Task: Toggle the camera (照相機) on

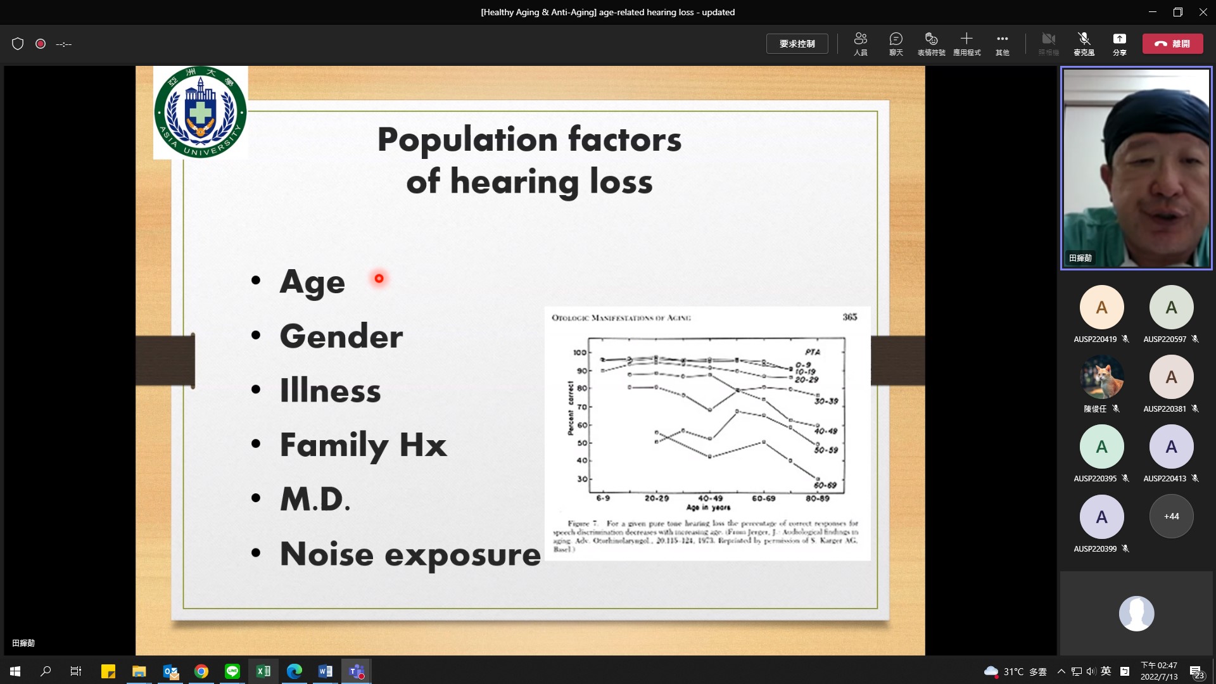Action: (1048, 44)
